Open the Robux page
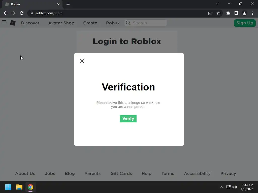This screenshot has height=193, width=258. pos(113,23)
